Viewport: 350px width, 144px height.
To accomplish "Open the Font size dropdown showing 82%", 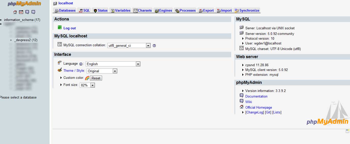I will click(87, 85).
